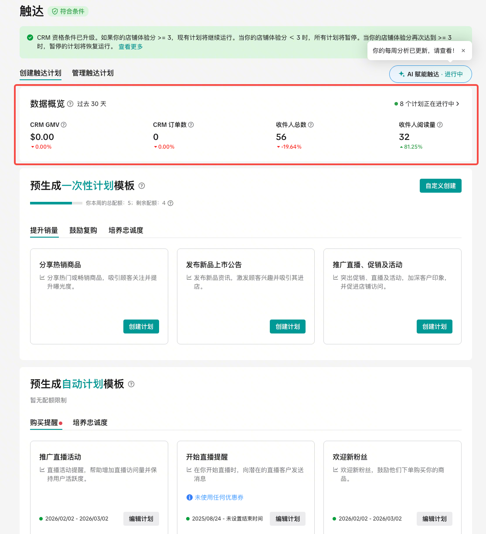Click the AI 赋能触达 button
Screen dimensions: 486x534
pyautogui.click(x=430, y=74)
